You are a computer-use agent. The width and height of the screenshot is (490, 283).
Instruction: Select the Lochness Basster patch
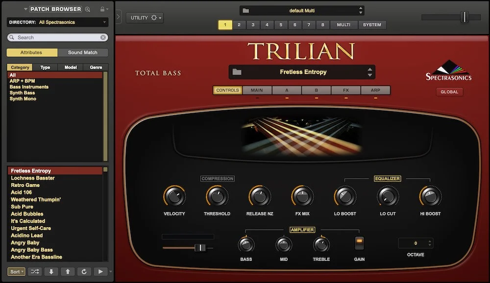[x=55, y=178]
